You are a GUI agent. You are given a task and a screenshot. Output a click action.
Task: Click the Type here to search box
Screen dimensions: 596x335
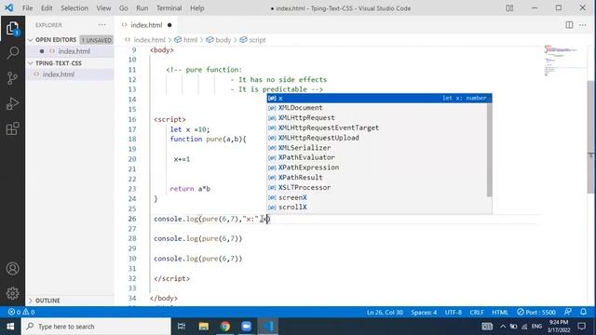point(96,327)
